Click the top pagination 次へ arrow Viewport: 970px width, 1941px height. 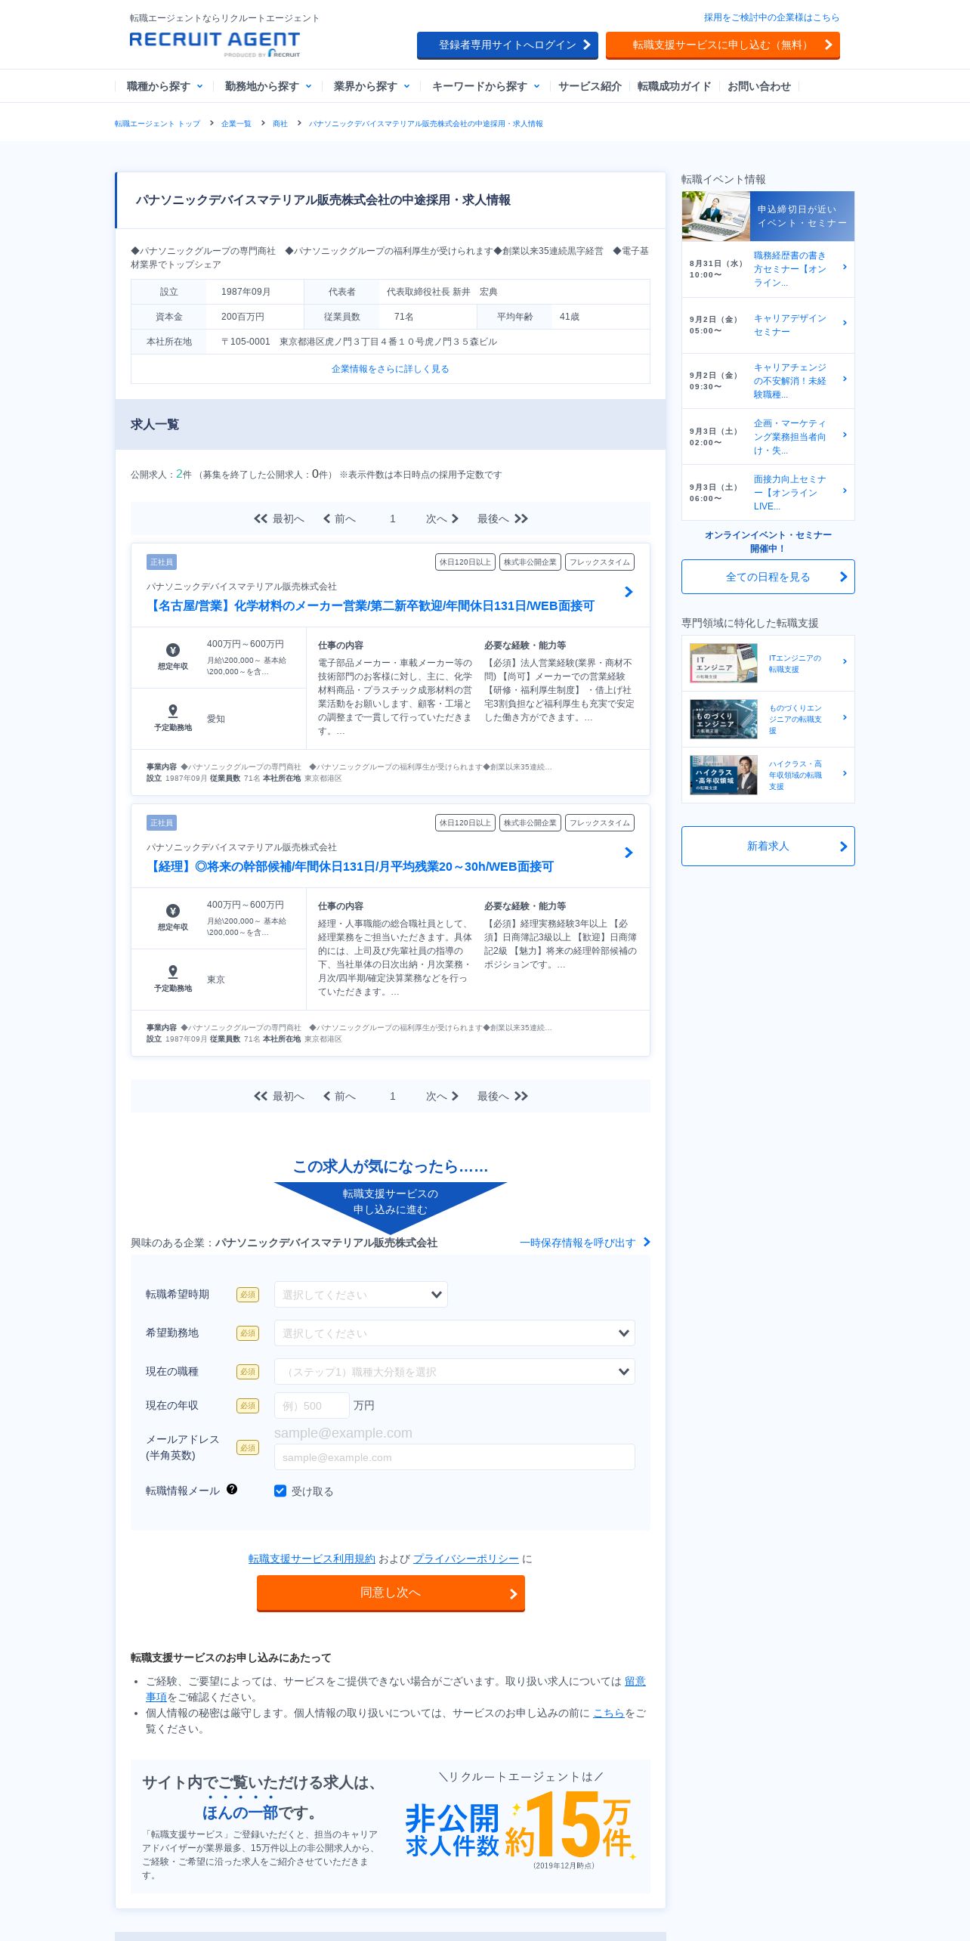455,519
